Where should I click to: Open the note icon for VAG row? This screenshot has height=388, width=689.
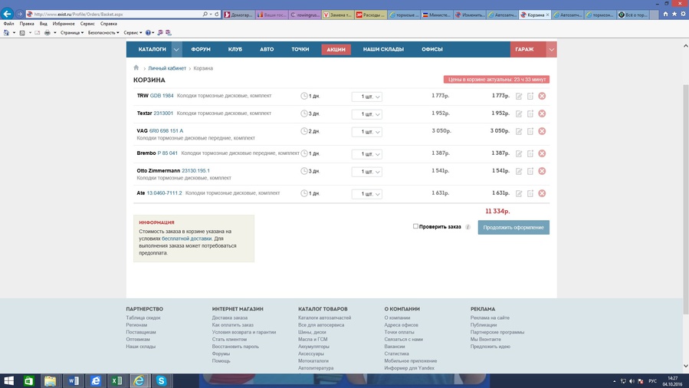(x=530, y=131)
